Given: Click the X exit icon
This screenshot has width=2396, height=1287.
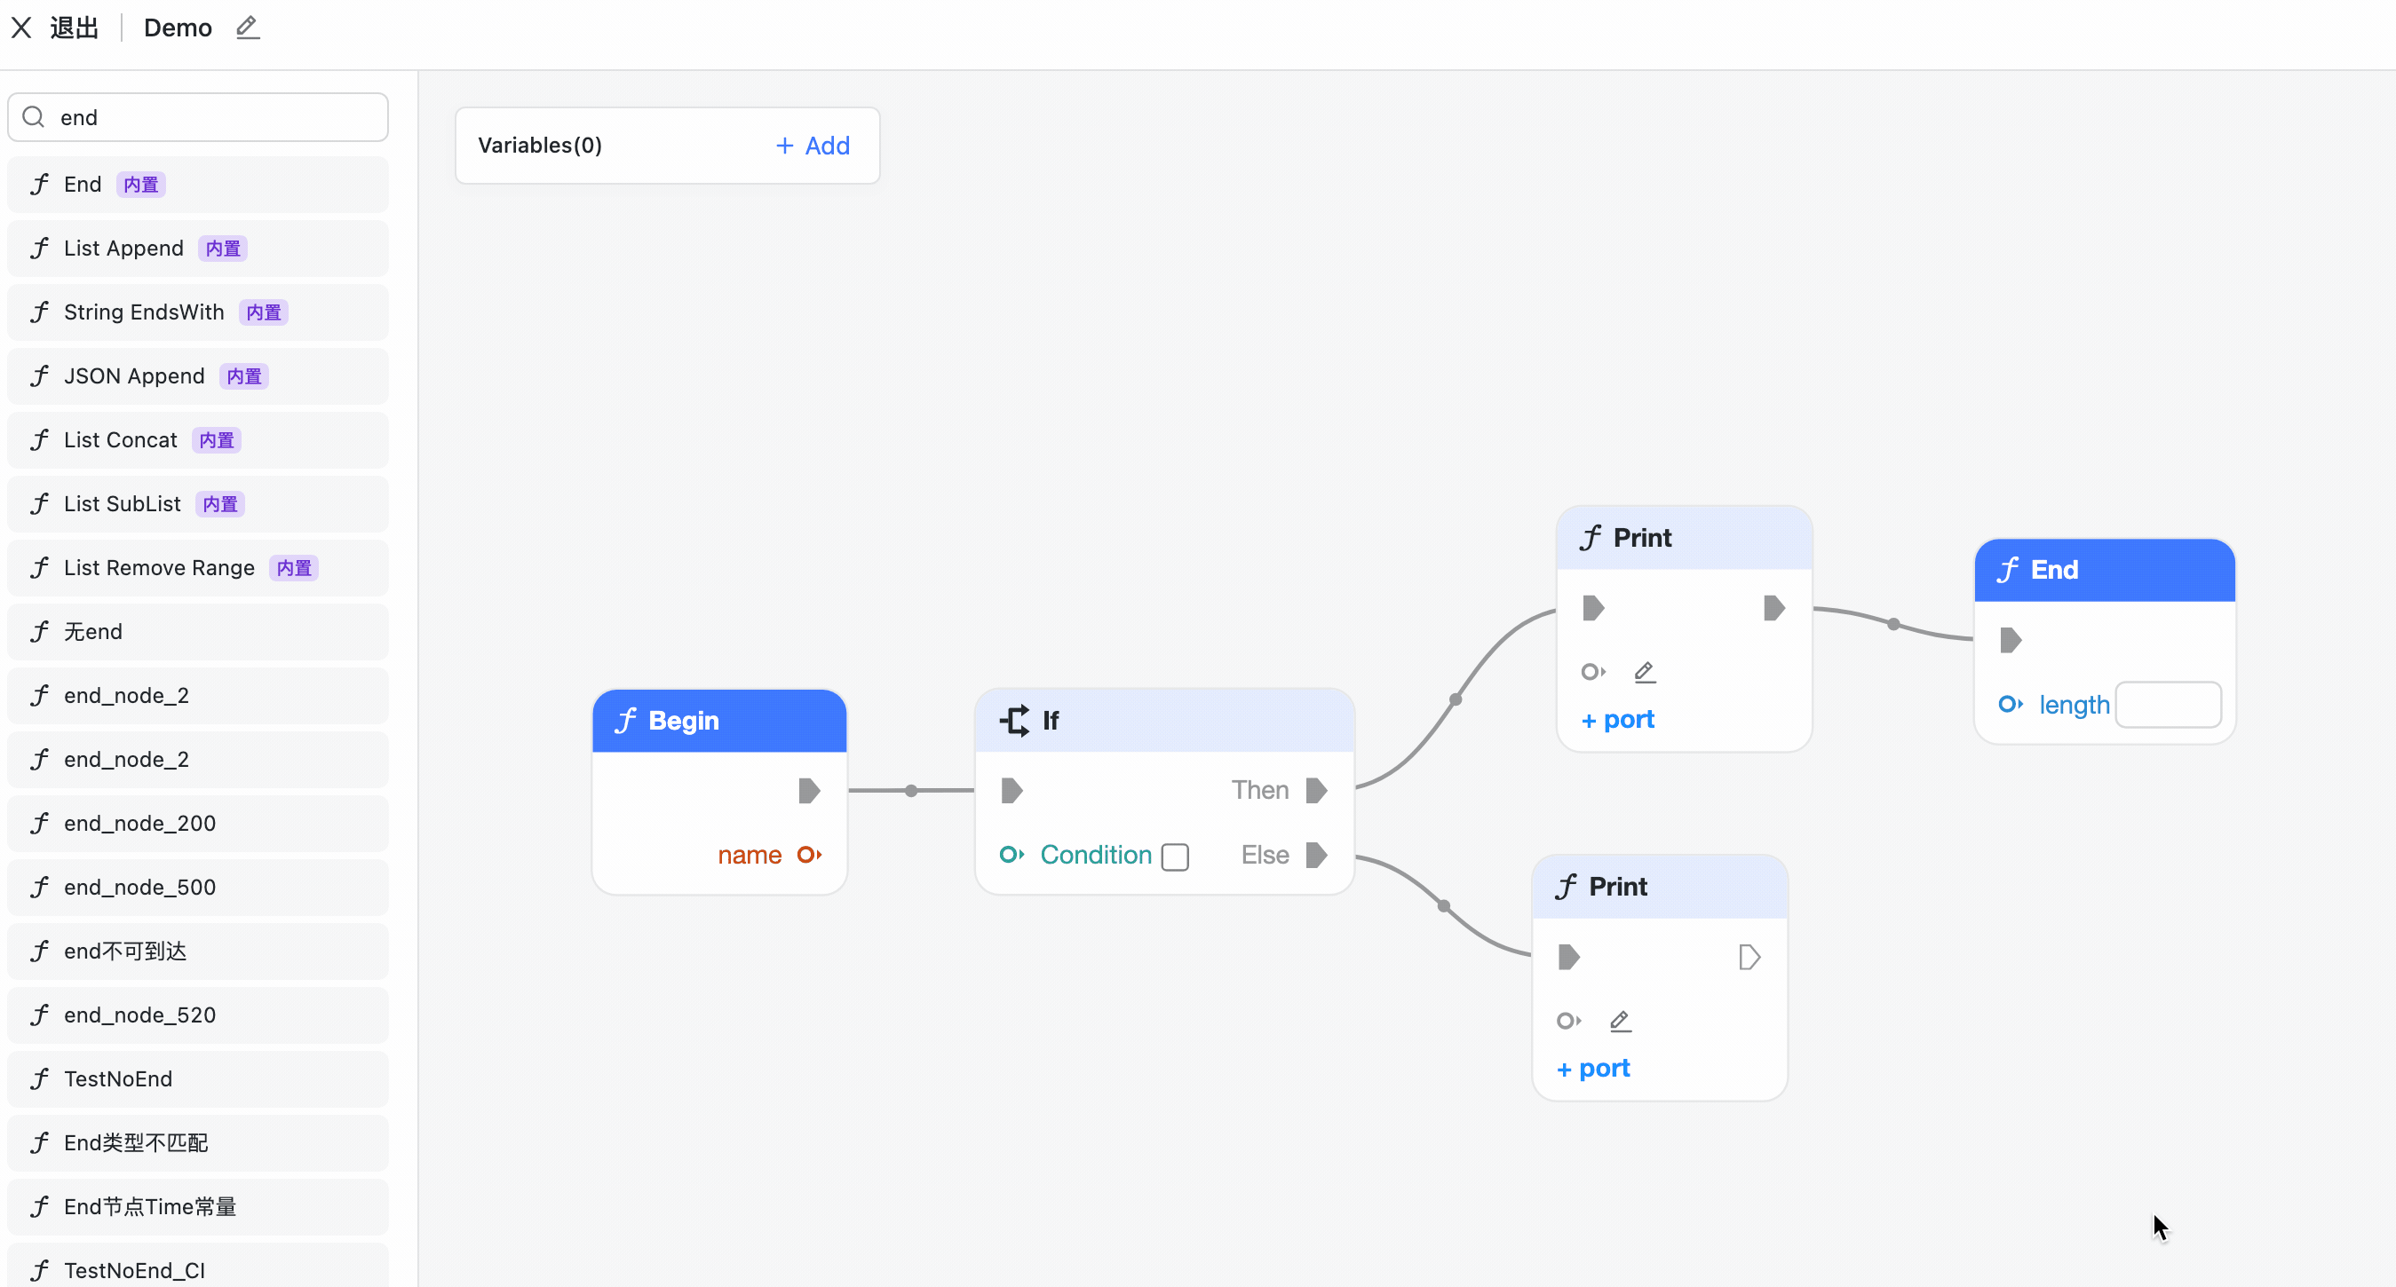Looking at the screenshot, I should (x=21, y=28).
